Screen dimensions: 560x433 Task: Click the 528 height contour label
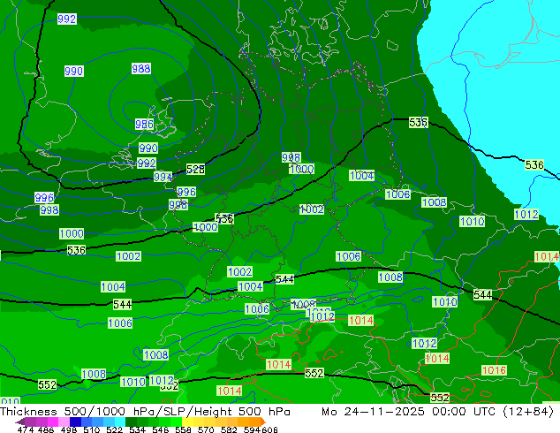pos(195,169)
